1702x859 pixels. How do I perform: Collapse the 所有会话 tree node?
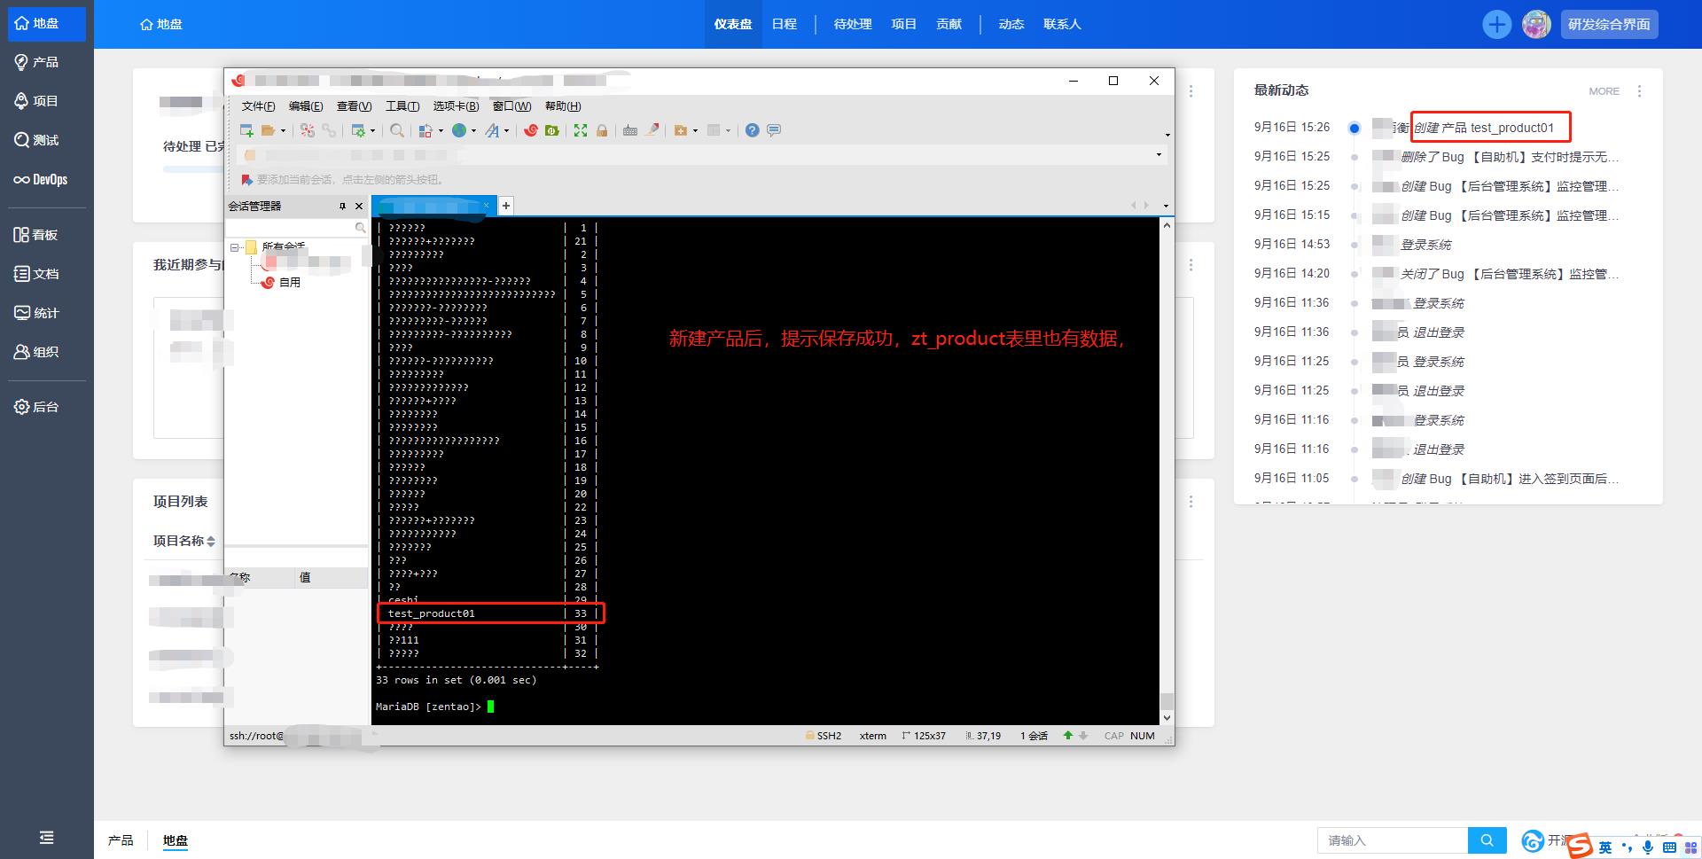click(x=235, y=247)
